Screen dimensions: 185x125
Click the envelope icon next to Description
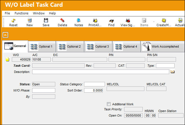[x=172, y=72]
